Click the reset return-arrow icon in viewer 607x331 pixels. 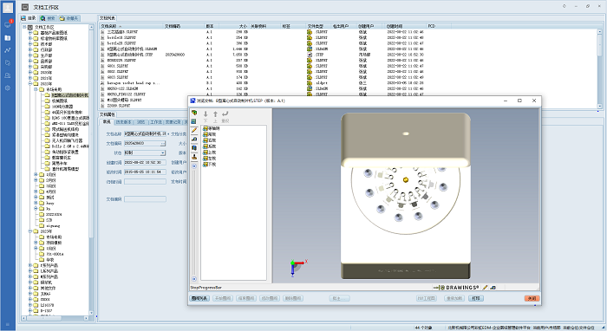point(225,114)
